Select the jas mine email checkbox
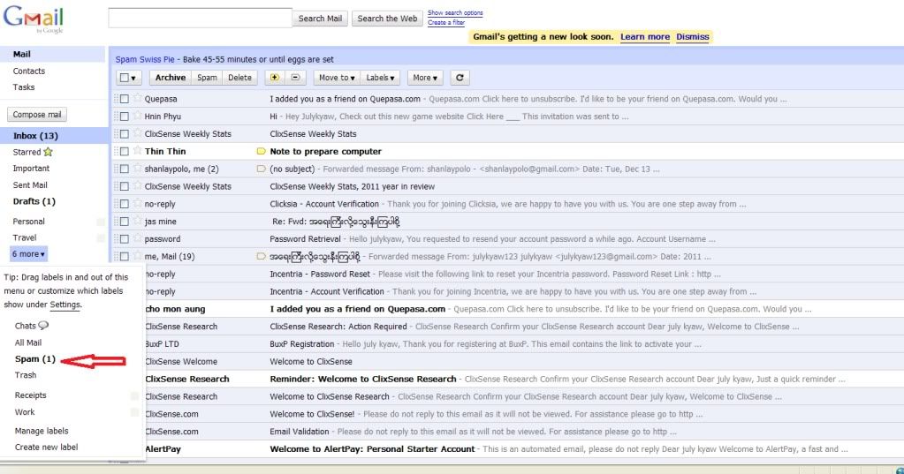Screen dimensions: 904x474 [x=124, y=222]
